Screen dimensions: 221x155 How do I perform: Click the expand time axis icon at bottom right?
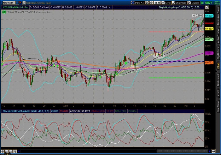(x=214, y=151)
